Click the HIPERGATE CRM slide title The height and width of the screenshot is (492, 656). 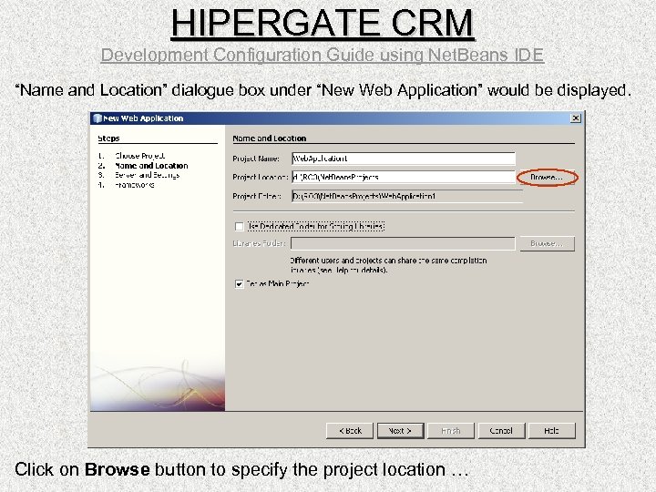click(323, 23)
